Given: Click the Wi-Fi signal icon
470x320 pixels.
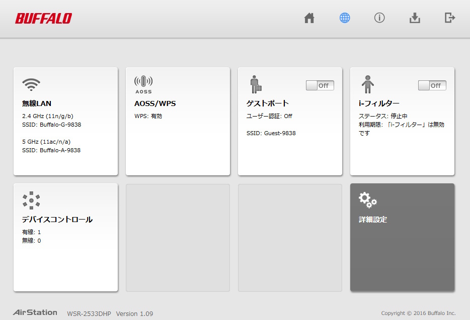Looking at the screenshot, I should pos(31,84).
